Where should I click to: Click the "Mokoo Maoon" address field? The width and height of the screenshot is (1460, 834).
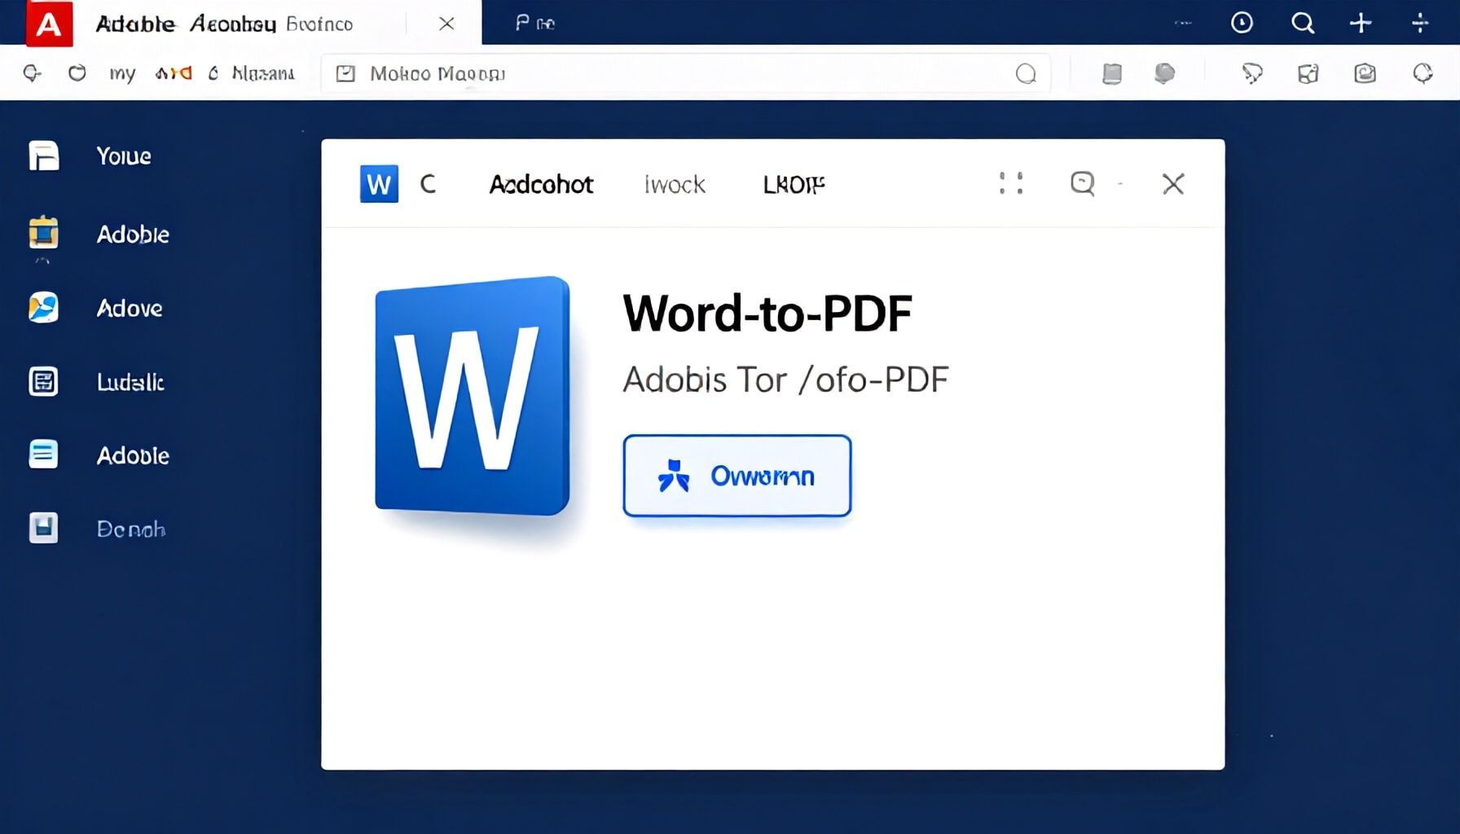coord(685,74)
